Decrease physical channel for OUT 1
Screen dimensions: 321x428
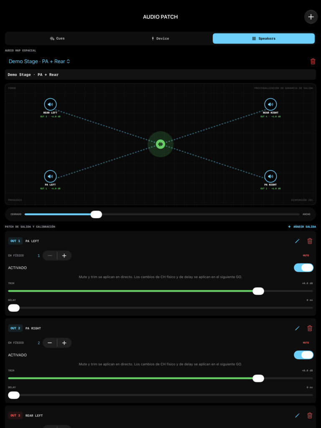tap(50, 255)
